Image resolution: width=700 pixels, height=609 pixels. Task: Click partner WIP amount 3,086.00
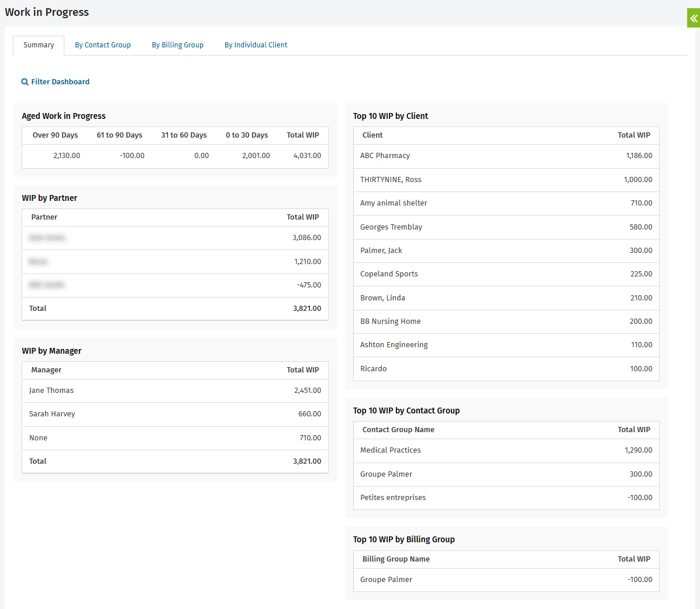[306, 238]
